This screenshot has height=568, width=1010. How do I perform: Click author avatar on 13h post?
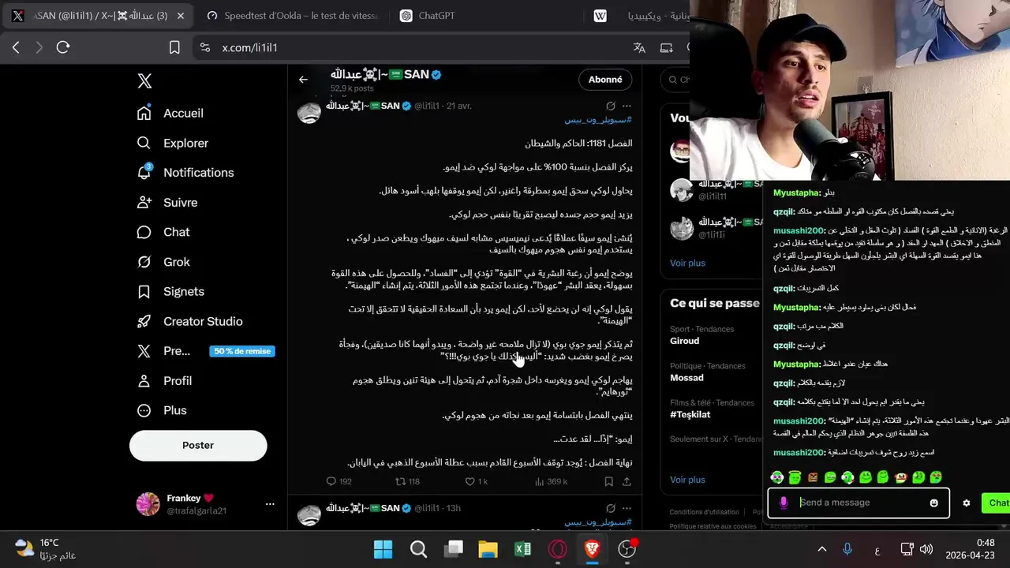tap(309, 514)
